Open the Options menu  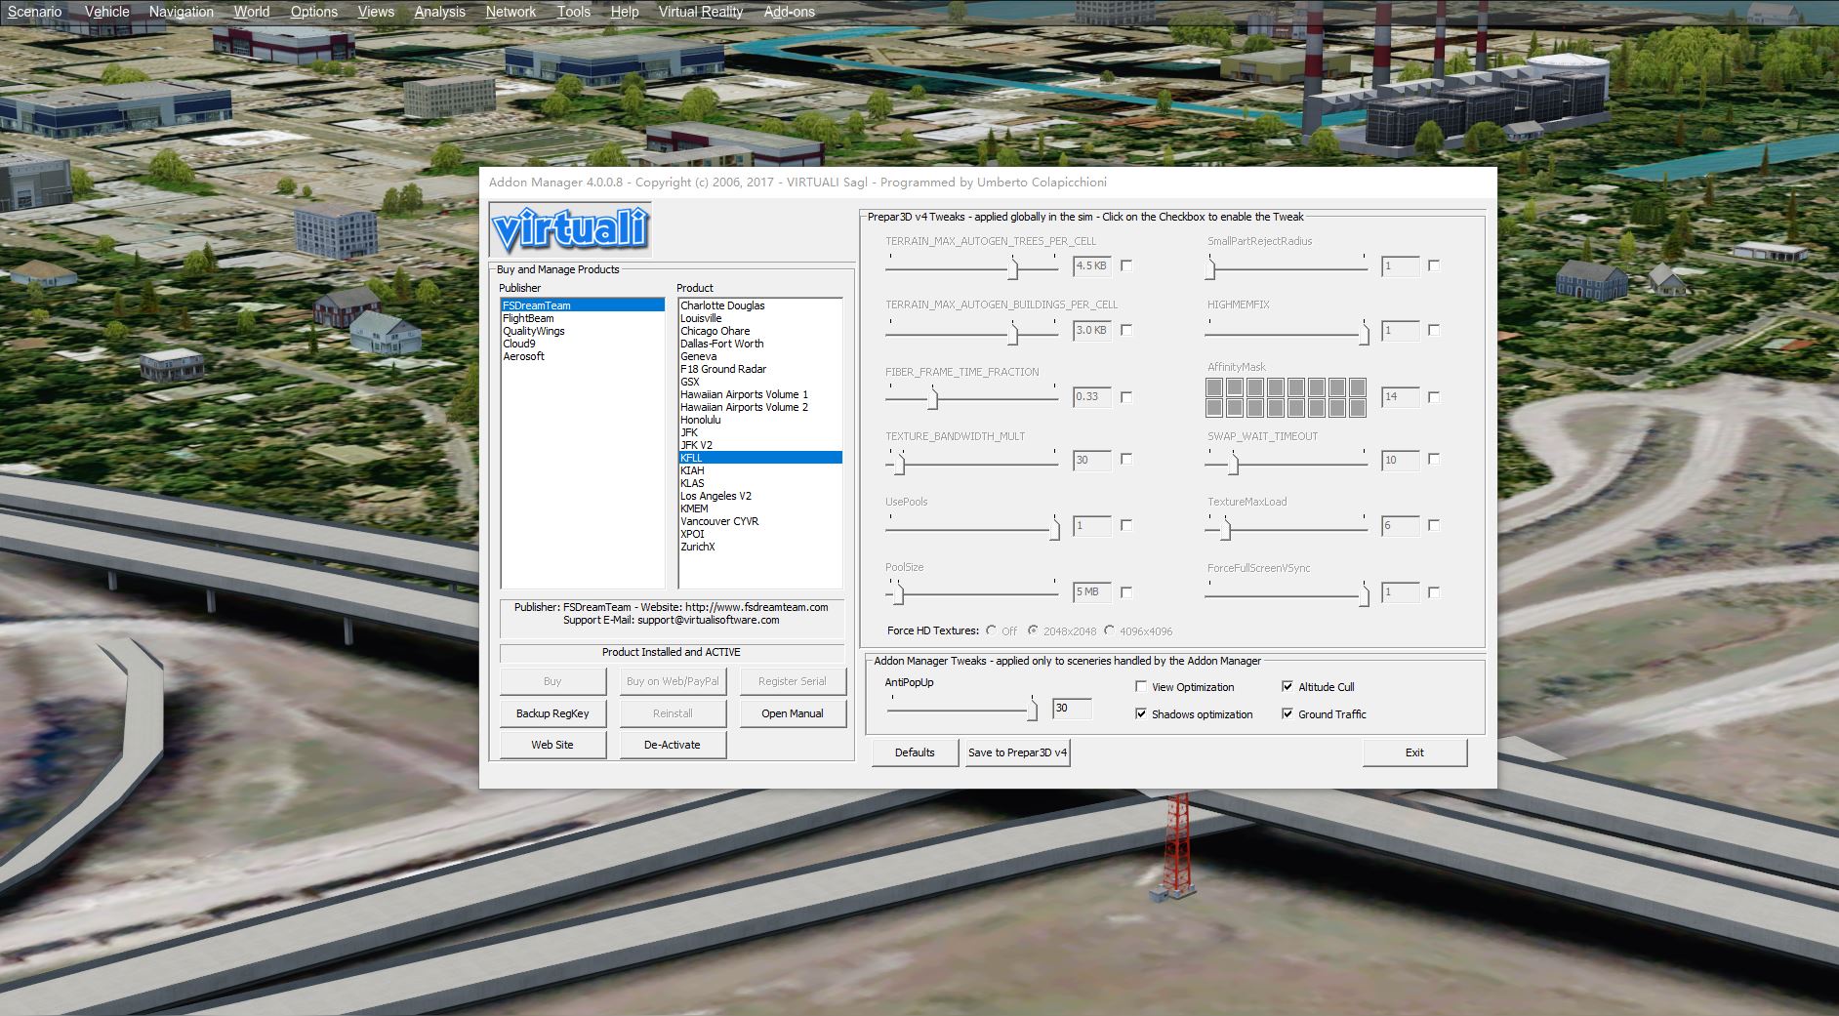(x=313, y=12)
